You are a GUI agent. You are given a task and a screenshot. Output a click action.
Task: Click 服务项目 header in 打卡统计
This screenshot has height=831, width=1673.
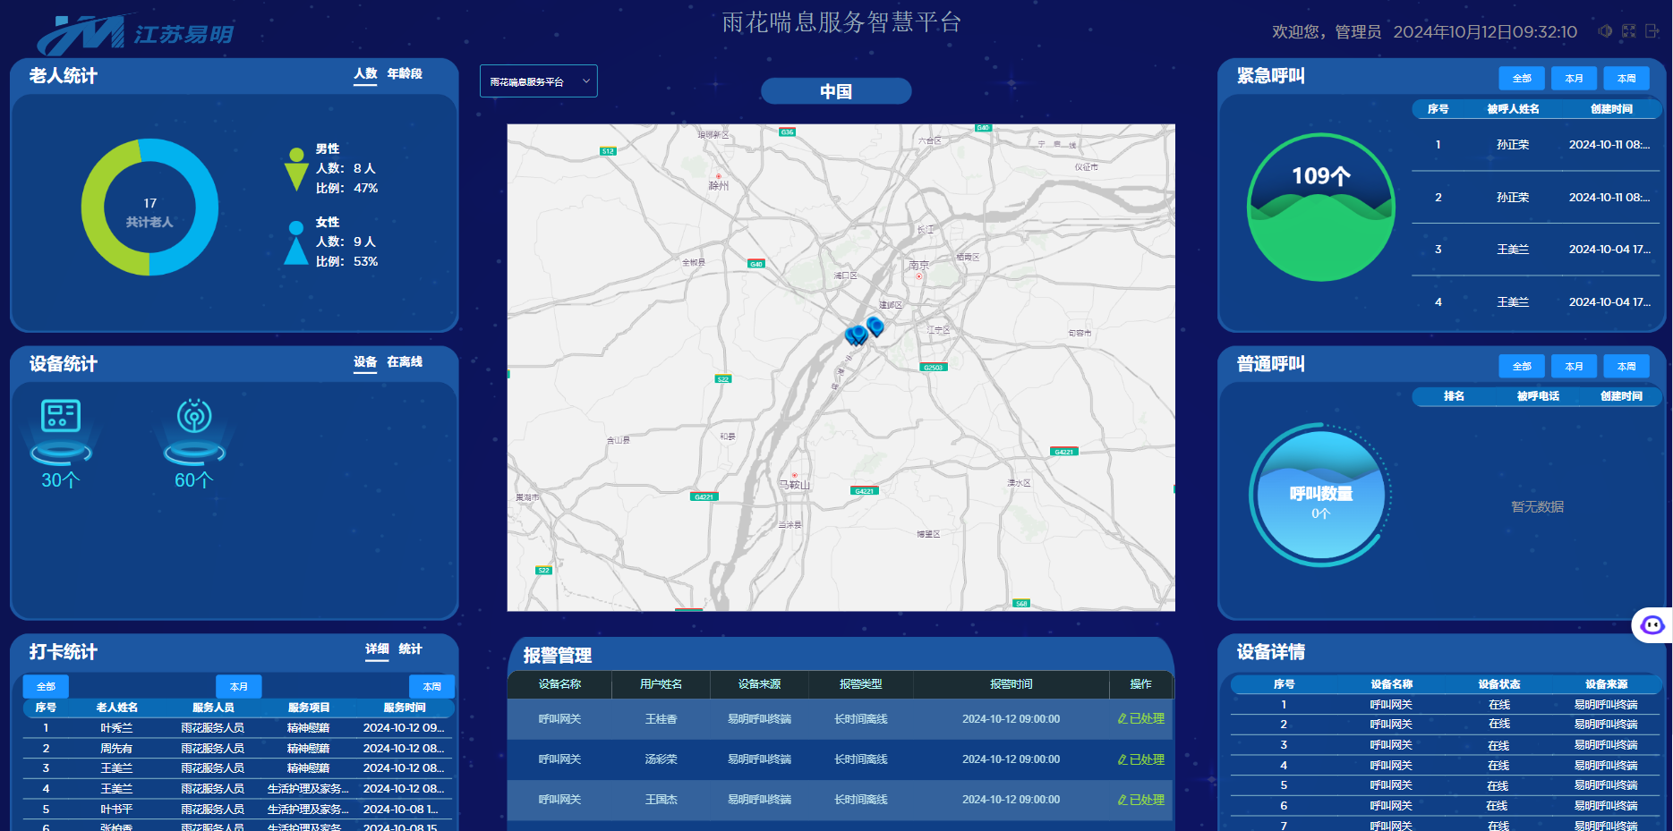pos(309,708)
